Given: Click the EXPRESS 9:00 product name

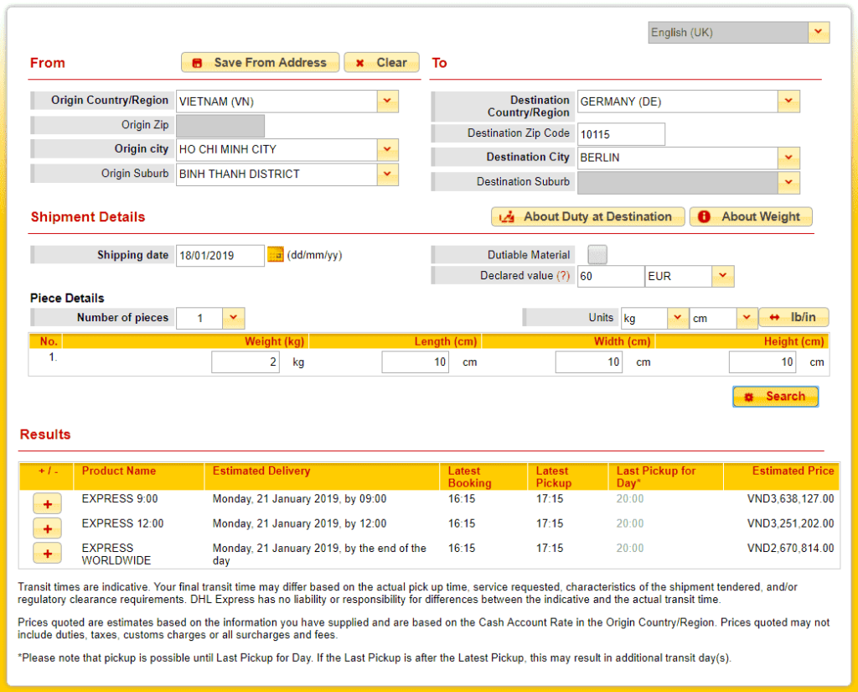Looking at the screenshot, I should pyautogui.click(x=120, y=498).
